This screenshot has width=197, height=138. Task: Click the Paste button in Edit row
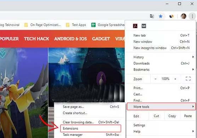(x=188, y=116)
